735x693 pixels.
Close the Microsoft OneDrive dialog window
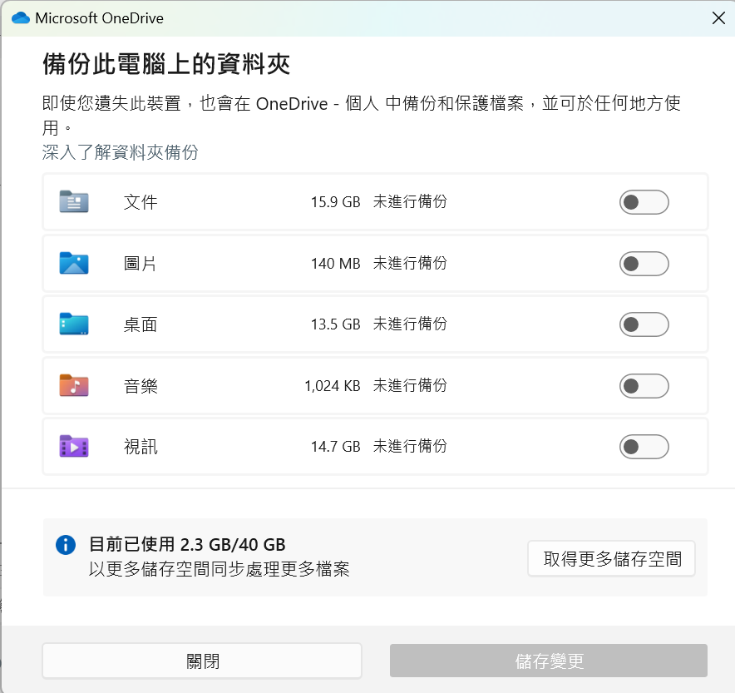tap(718, 18)
